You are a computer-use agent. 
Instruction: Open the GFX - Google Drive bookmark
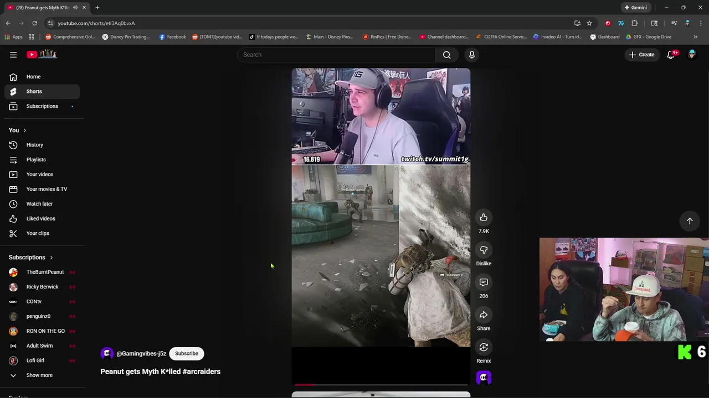(x=648, y=37)
